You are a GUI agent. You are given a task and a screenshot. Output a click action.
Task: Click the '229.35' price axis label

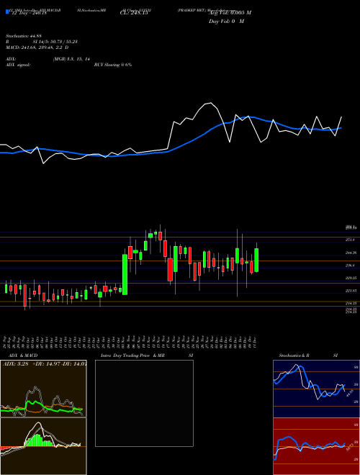coord(351,278)
